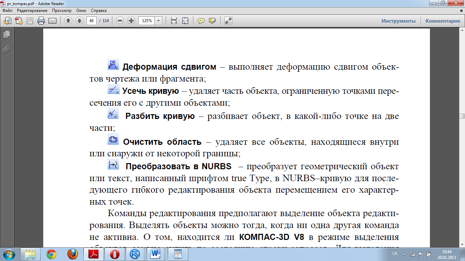Select the Highlight text tool
The width and height of the screenshot is (465, 261).
pos(212,21)
